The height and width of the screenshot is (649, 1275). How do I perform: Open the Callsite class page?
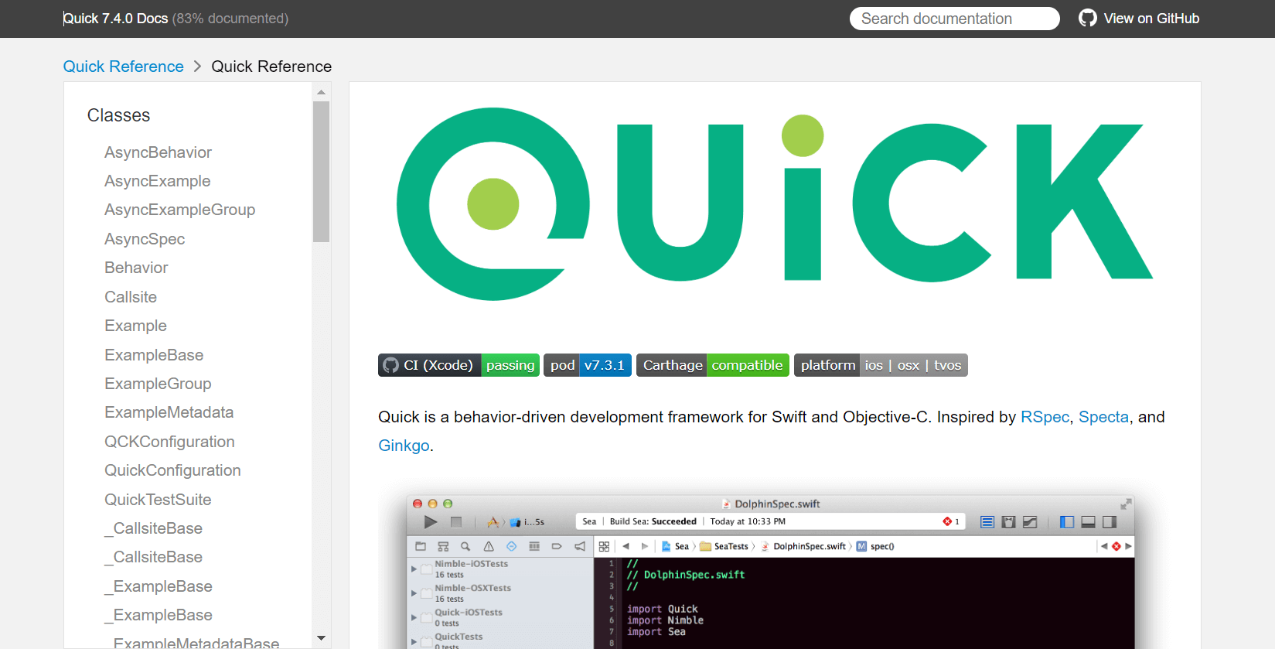[x=131, y=297]
